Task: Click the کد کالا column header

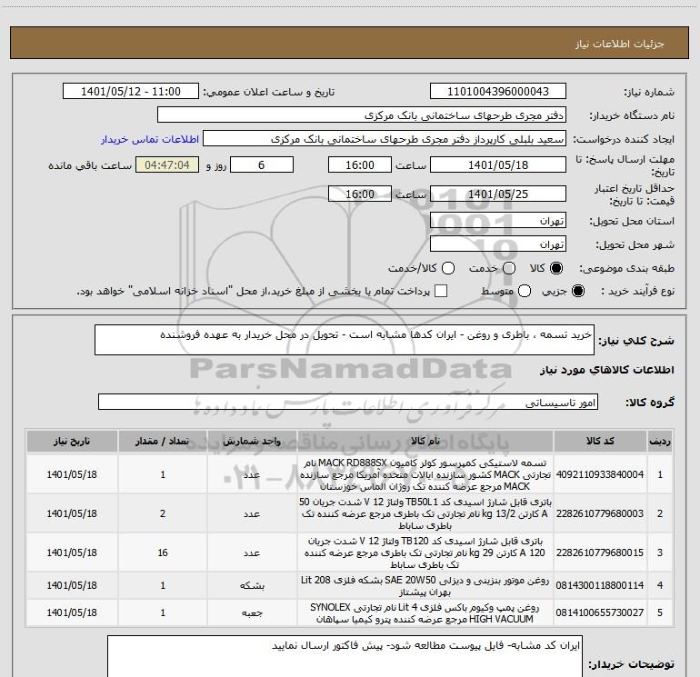Action: (x=600, y=441)
